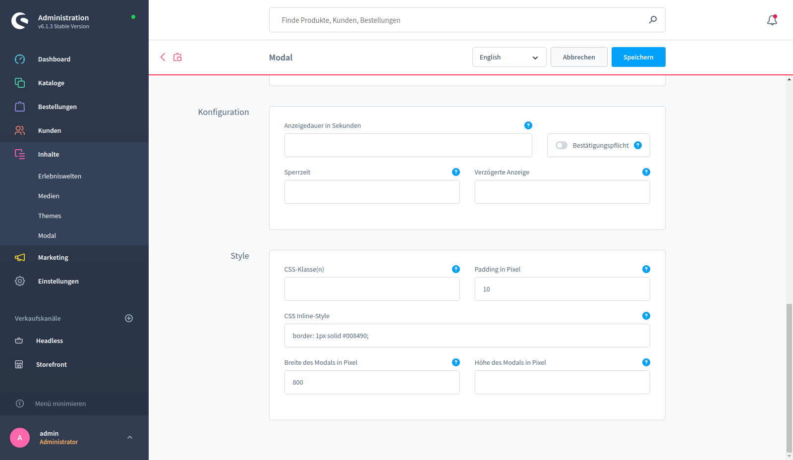Click the Shopware logo

[x=20, y=21]
